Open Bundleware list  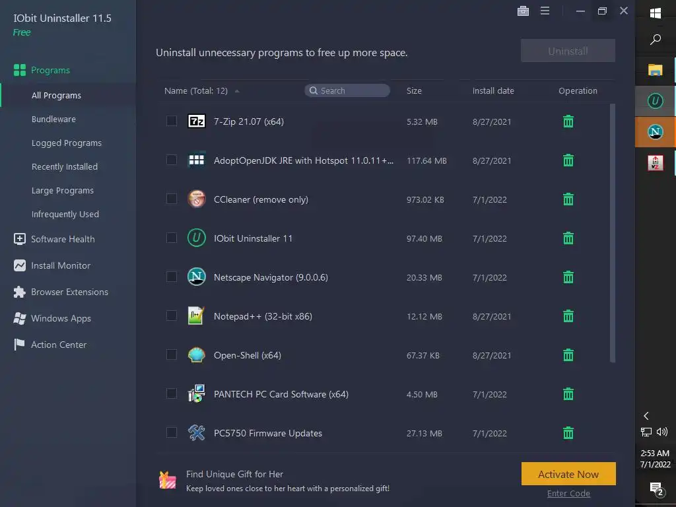(x=53, y=119)
